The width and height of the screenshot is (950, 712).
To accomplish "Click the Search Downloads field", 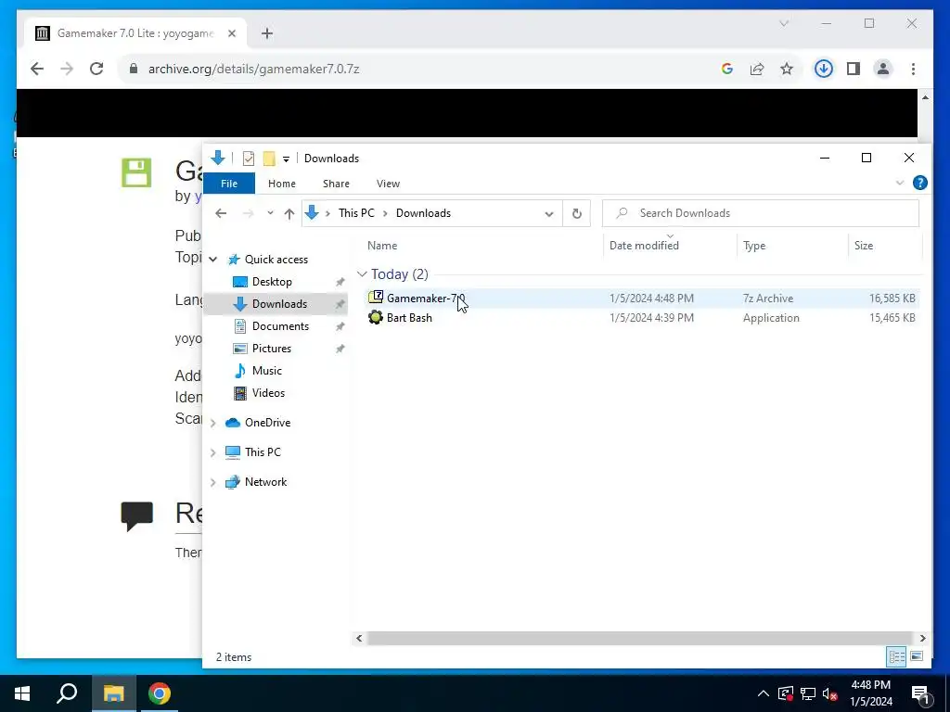I will tap(761, 213).
